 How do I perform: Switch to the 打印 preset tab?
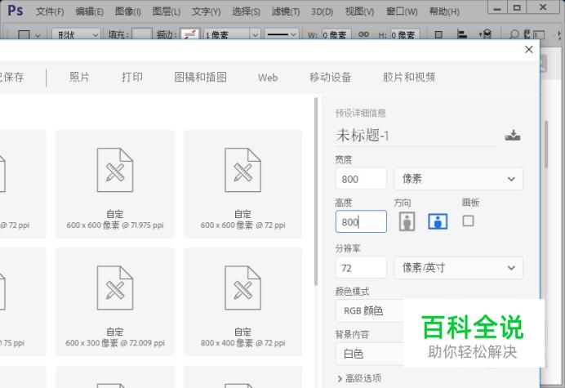pos(132,77)
